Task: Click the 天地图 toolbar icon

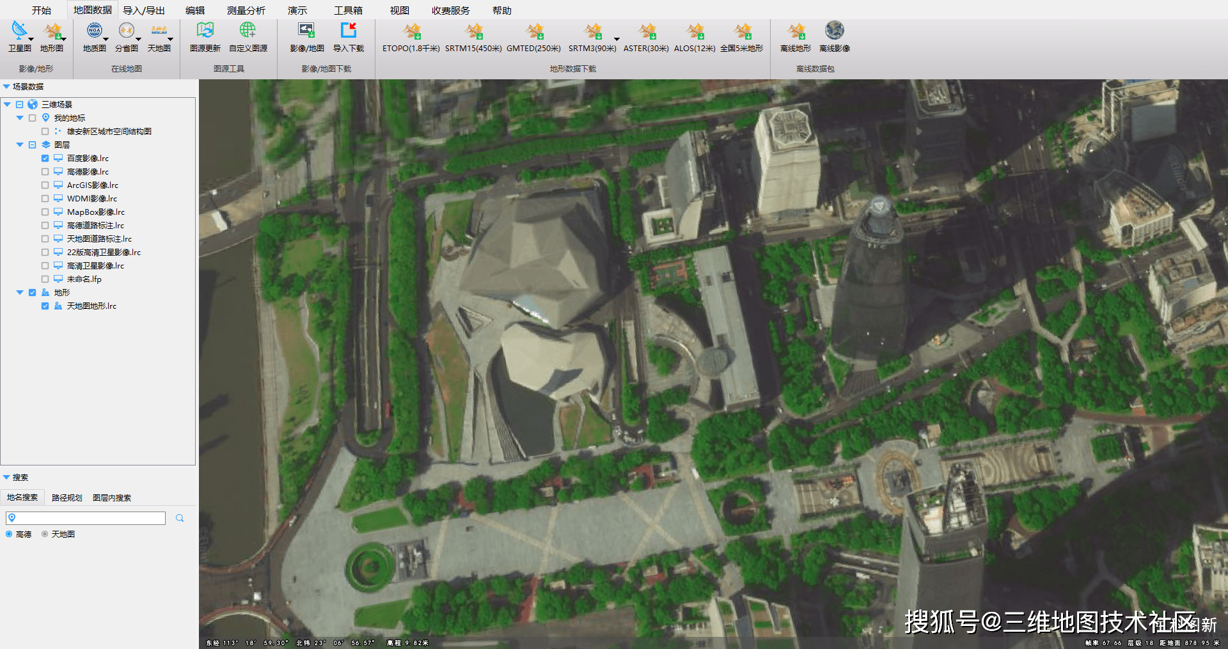Action: click(159, 30)
